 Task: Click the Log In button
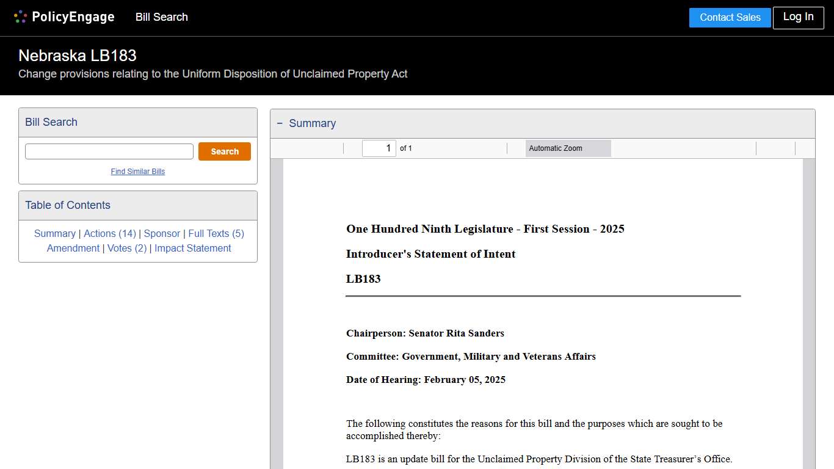click(x=798, y=18)
